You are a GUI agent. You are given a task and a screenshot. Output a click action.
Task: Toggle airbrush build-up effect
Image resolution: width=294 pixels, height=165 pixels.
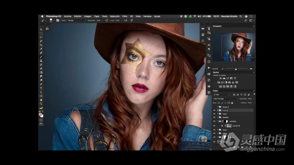pyautogui.click(x=126, y=21)
